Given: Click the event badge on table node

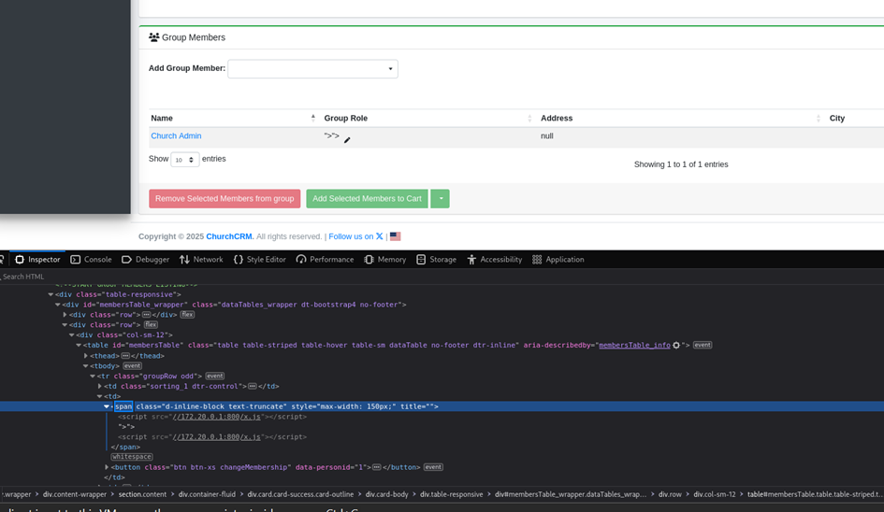Looking at the screenshot, I should point(702,346).
